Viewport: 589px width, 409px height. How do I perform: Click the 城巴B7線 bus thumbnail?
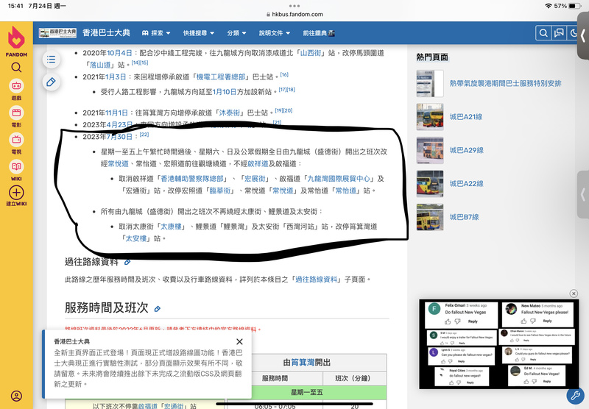click(430, 217)
